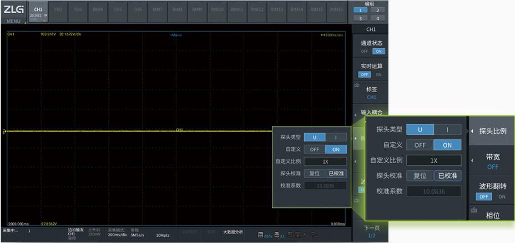Screen dimensions: 515x243
Task: Click the network X1 icon
Action: (x=279, y=235)
